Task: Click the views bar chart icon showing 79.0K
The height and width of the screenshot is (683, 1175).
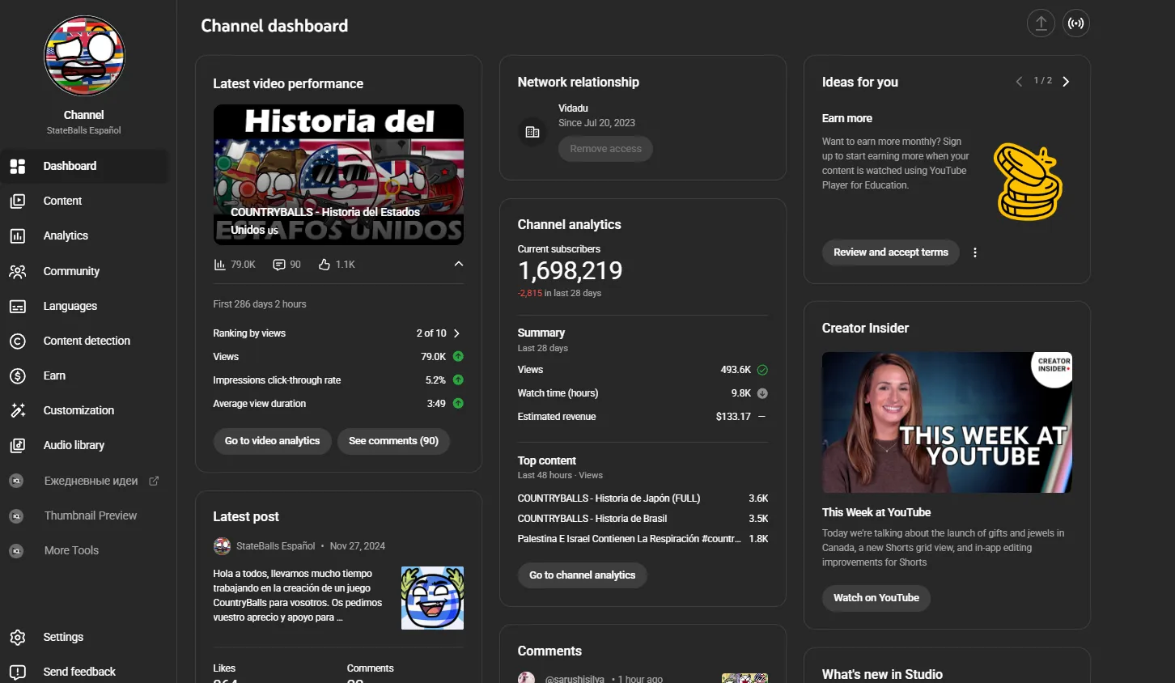Action: tap(219, 265)
